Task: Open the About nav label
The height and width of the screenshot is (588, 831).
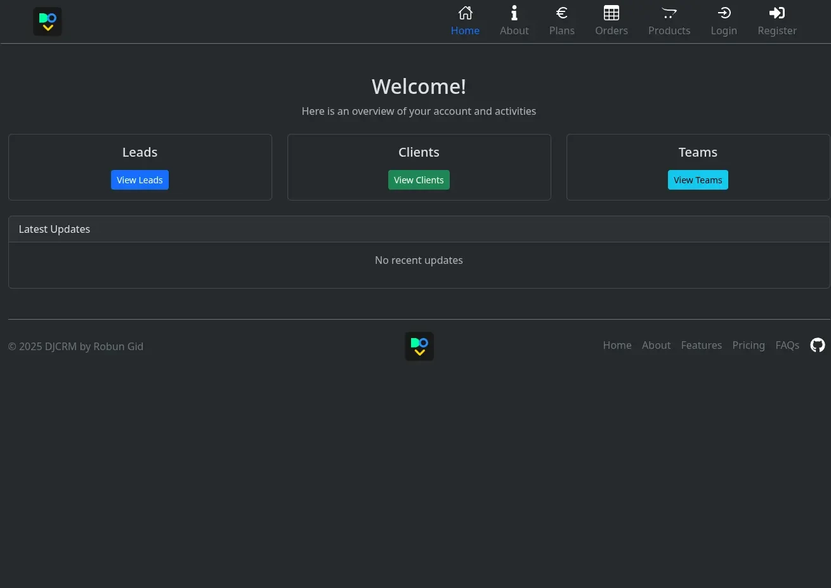Action: click(x=514, y=30)
